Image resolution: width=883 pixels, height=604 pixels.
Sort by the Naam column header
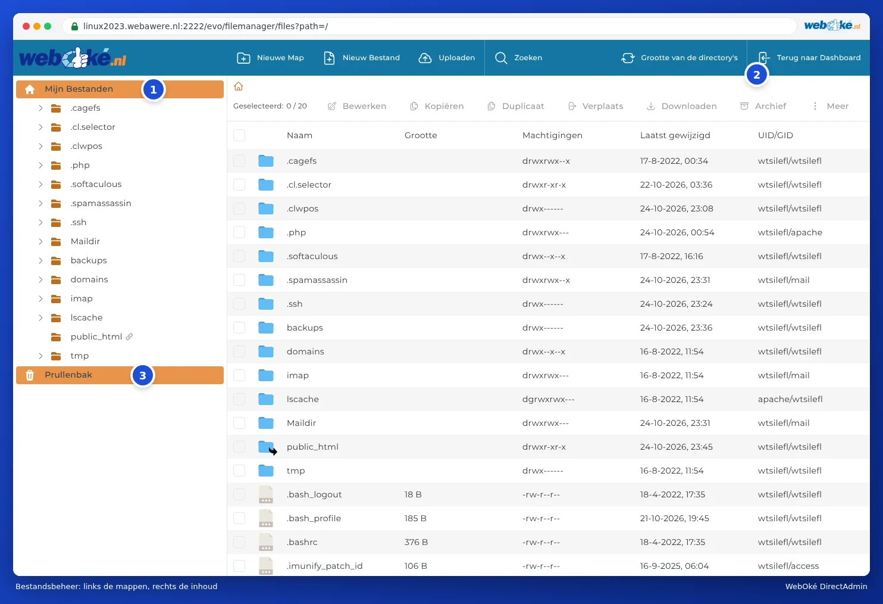[x=299, y=135]
